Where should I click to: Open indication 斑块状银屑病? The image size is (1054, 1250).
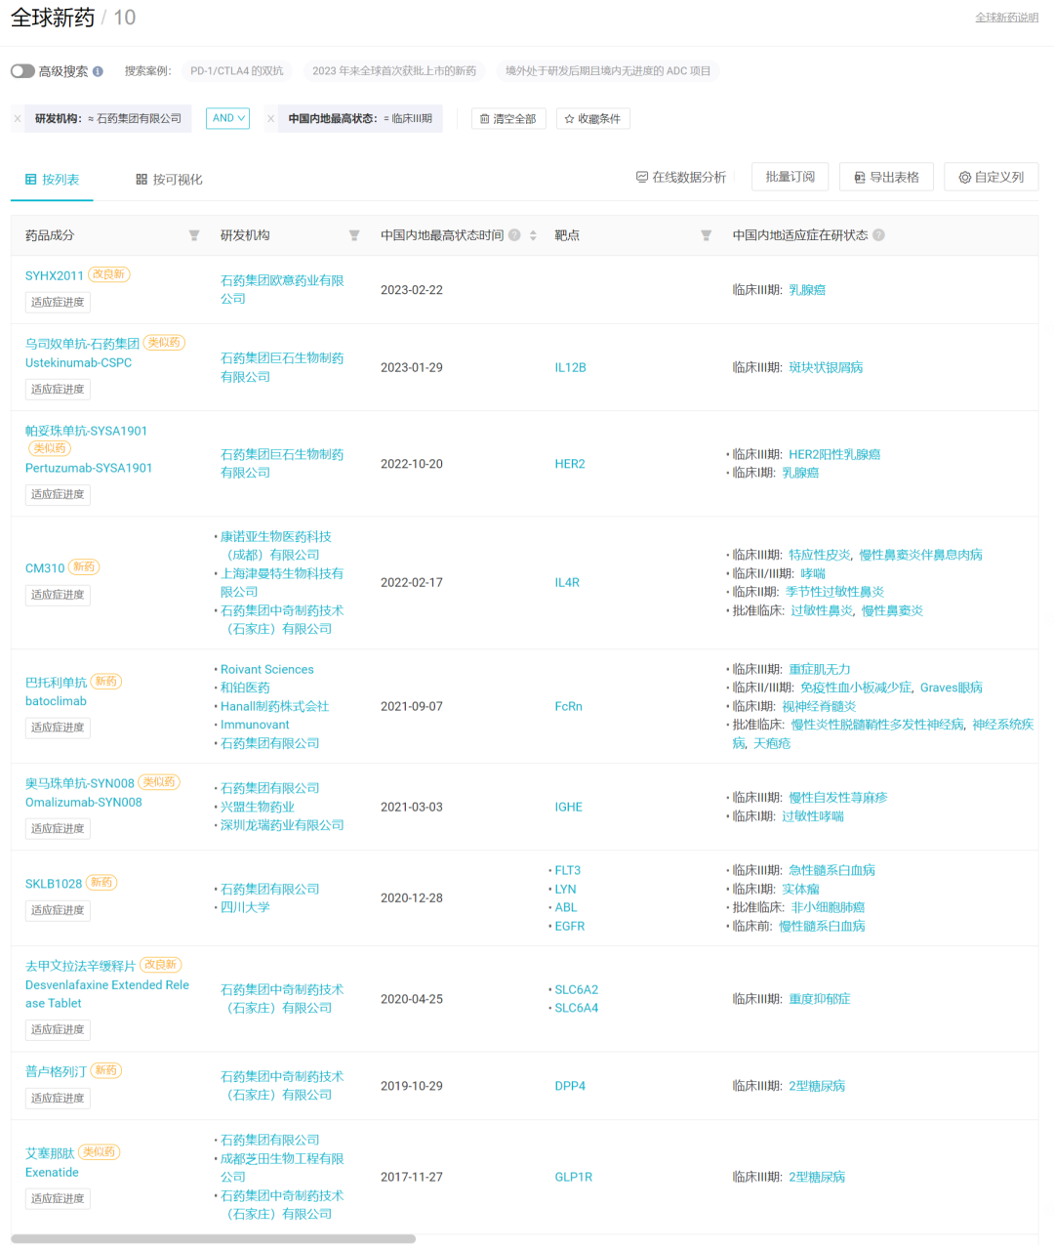point(826,368)
